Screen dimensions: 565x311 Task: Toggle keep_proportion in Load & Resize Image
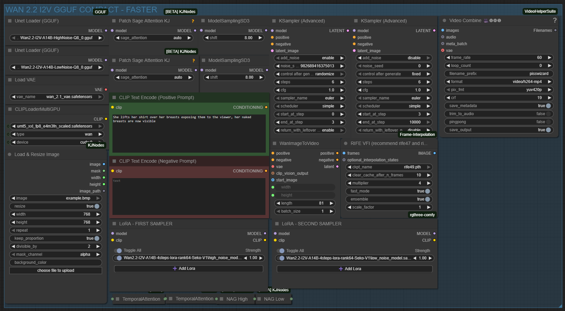click(x=97, y=238)
